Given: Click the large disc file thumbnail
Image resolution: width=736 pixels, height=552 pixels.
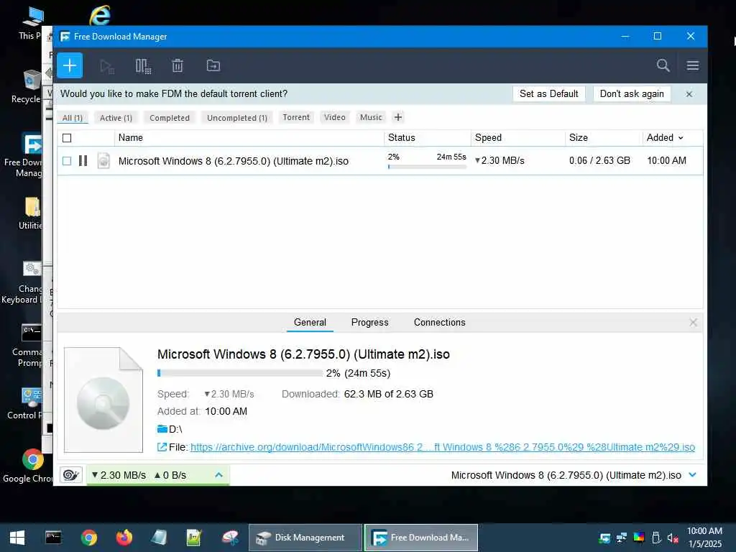Looking at the screenshot, I should (103, 400).
